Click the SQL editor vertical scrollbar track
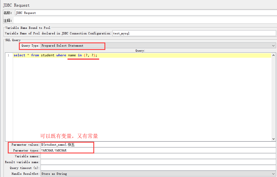Screen dimensions: 277x177 (274, 97)
